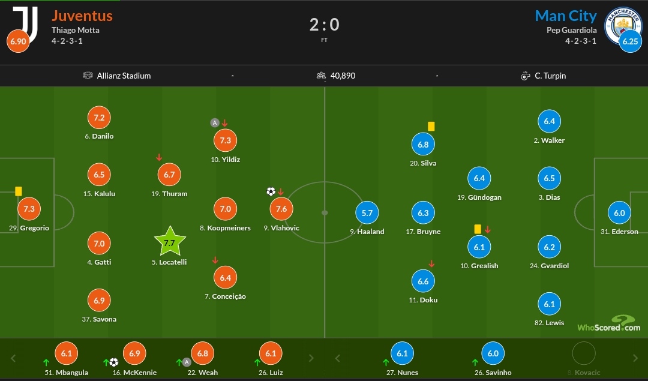Viewport: 648px width, 381px height.
Task: Click the assist badge above Yildiz
Action: coord(214,123)
